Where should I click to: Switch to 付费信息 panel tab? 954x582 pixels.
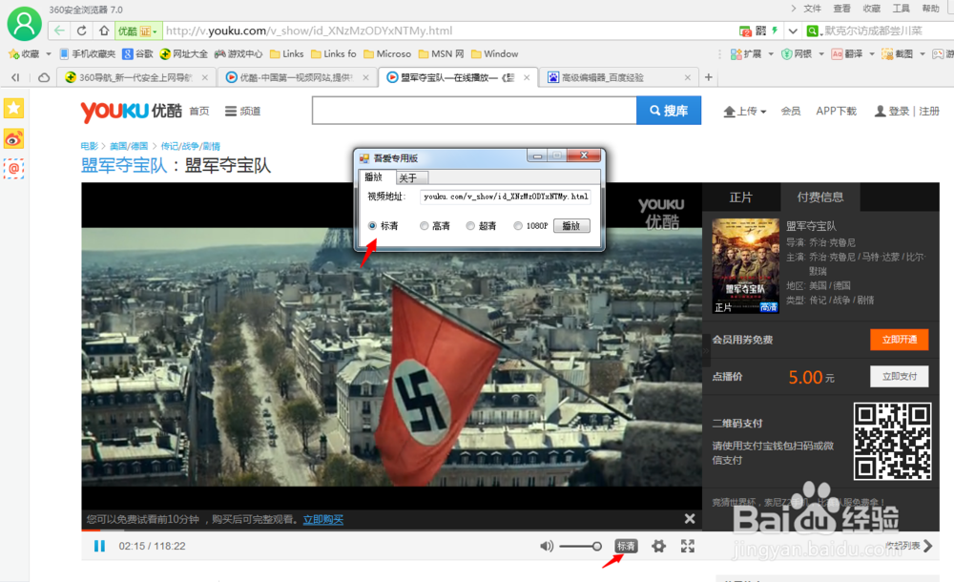pos(820,197)
